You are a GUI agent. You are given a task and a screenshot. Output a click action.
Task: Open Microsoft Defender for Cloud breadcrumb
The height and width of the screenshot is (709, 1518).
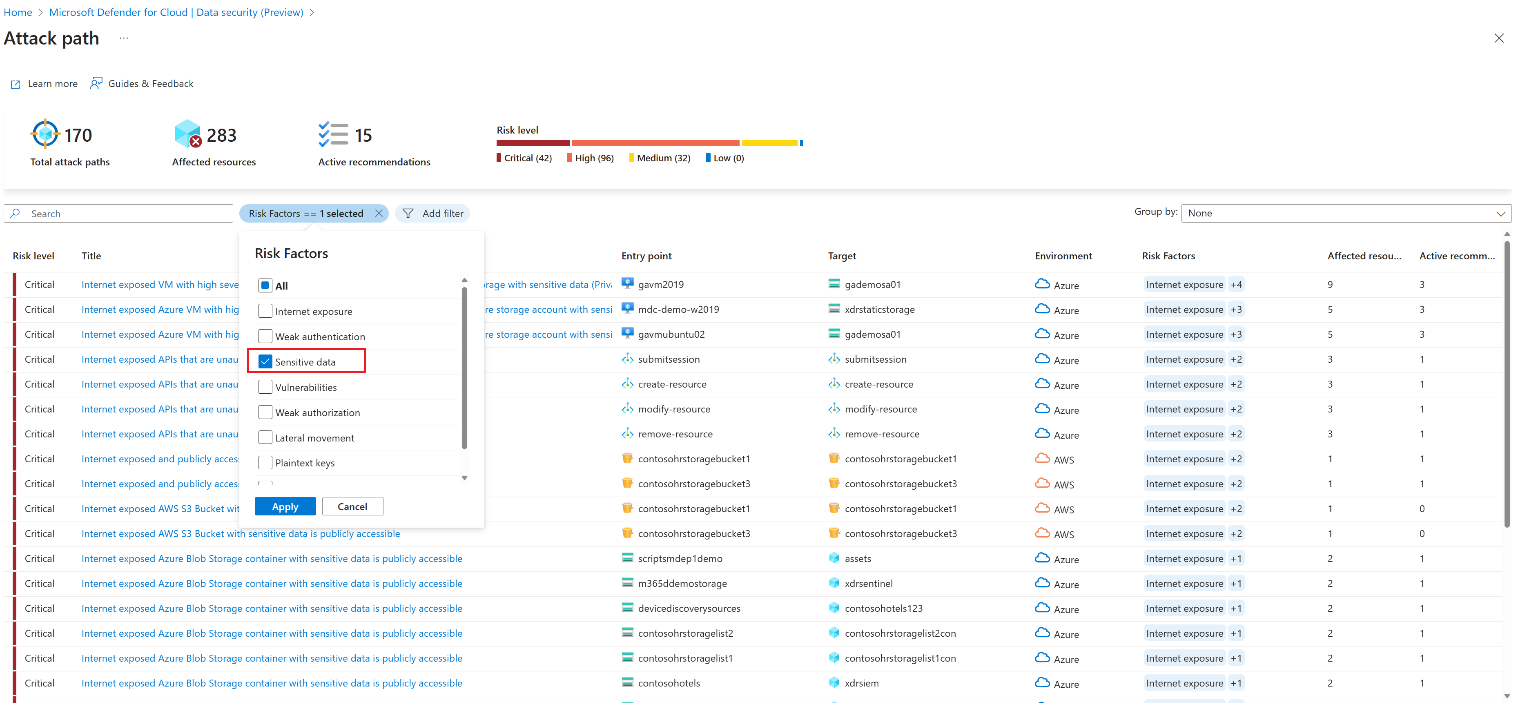(176, 12)
